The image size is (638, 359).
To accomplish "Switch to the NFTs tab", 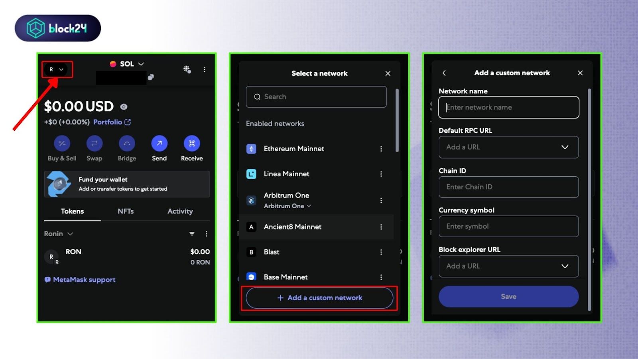I will point(126,211).
